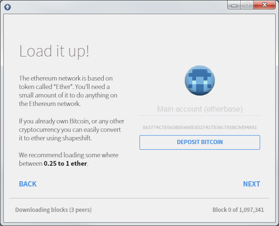Screen dimensions: 279x226
Task: Edit the Main account (etherbase) name field
Action: tap(200, 109)
